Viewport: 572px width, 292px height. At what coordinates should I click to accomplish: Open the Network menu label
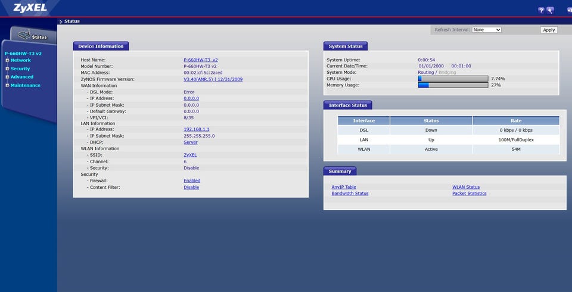click(x=21, y=60)
